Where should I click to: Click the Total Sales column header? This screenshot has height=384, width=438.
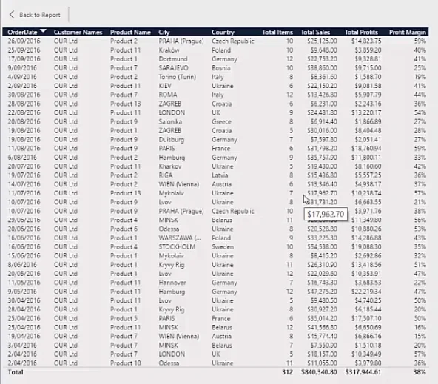coord(315,32)
